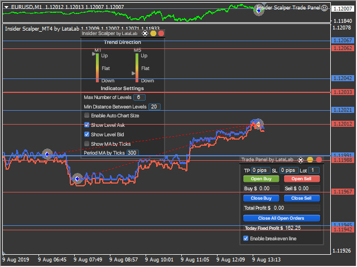Click the Sell $ 0.00 readout

[x=302, y=189]
